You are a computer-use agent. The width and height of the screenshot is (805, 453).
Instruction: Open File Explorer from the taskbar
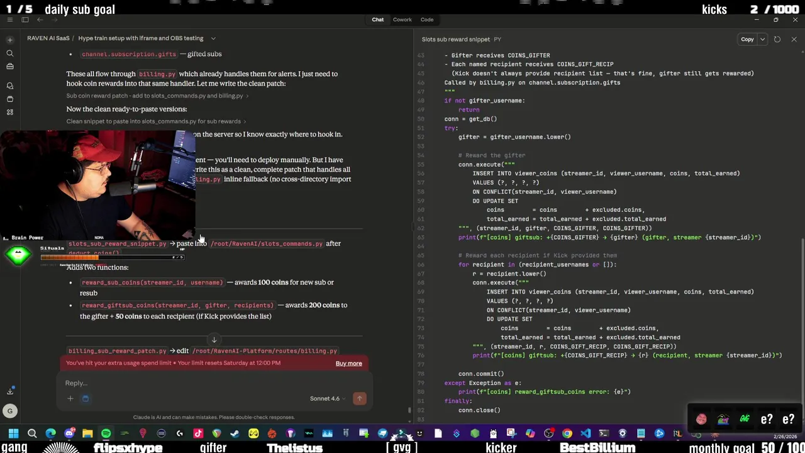click(87, 433)
